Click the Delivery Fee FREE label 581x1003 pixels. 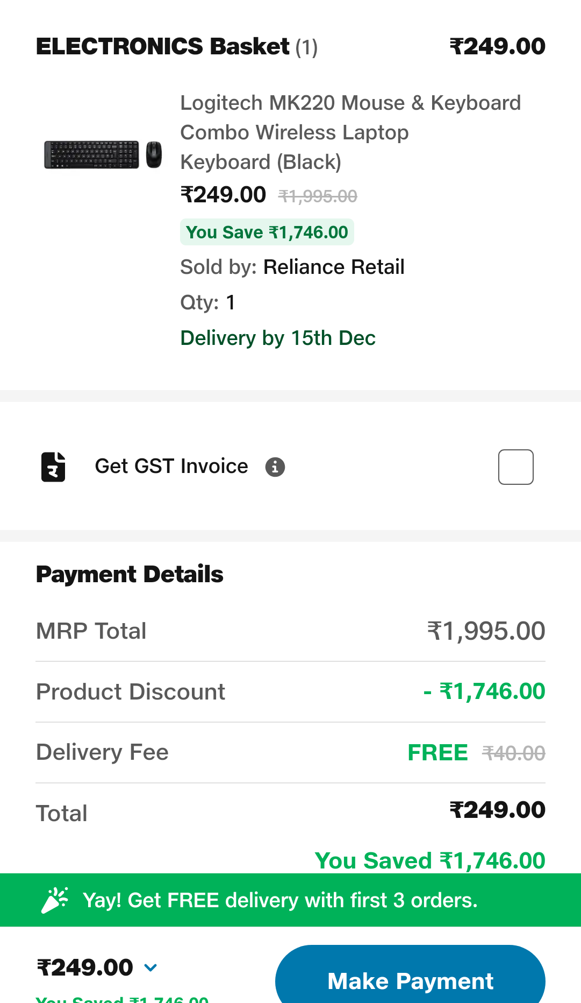tap(437, 752)
